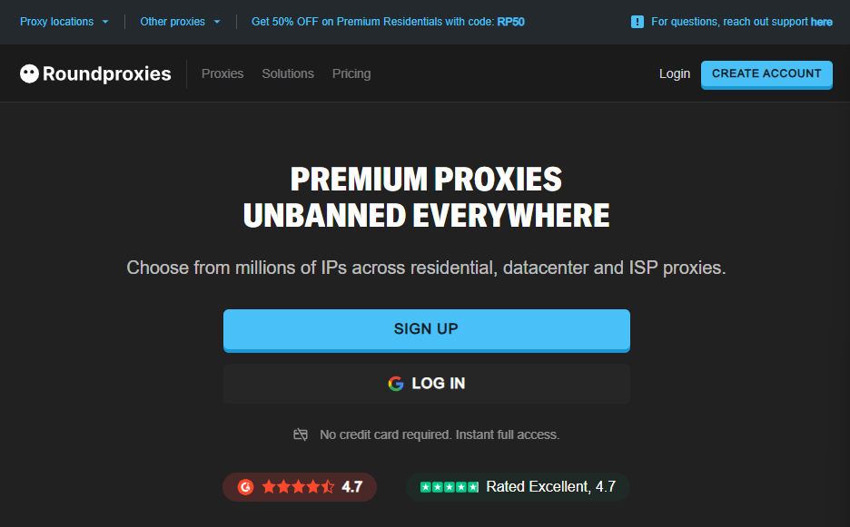Select the 4.7 G2 rating badge
The width and height of the screenshot is (850, 527).
point(300,486)
